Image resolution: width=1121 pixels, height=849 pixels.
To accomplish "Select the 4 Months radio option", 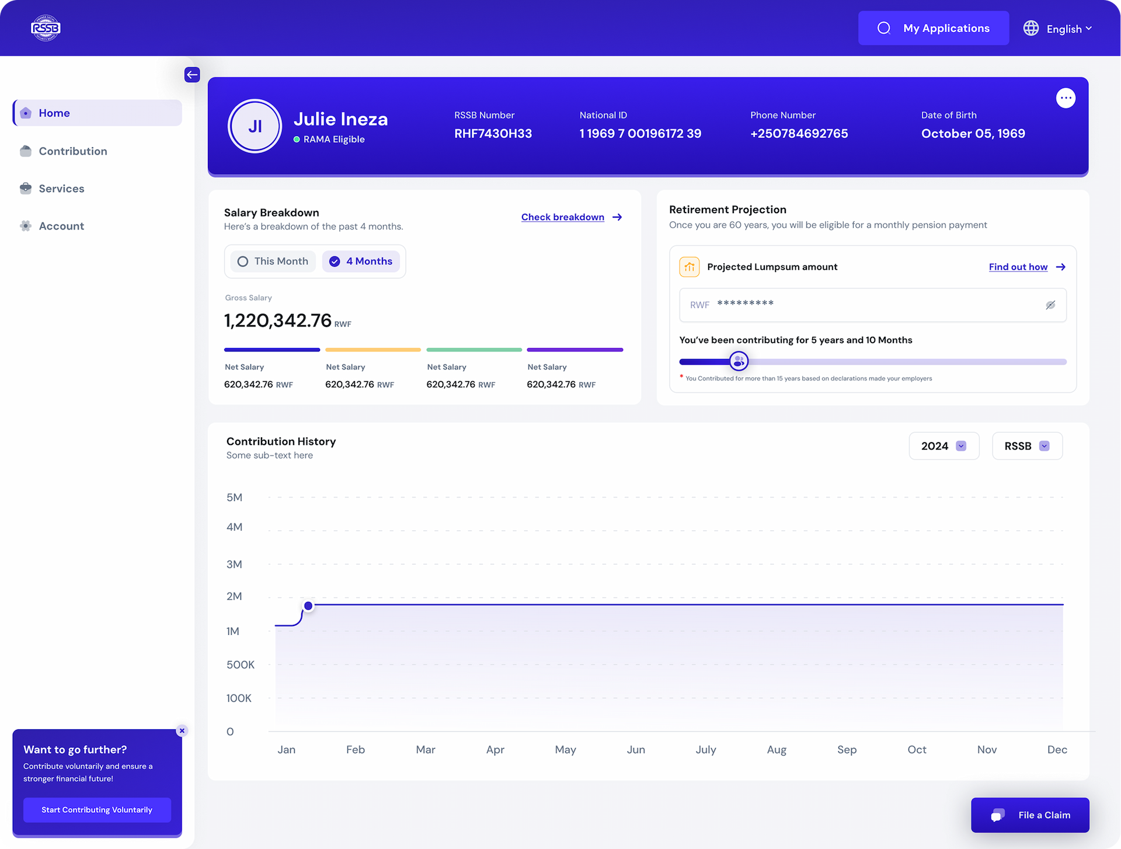I will (x=361, y=261).
